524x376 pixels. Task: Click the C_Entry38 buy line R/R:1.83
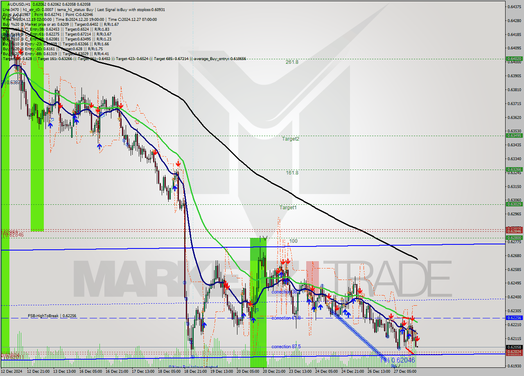pos(56,29)
